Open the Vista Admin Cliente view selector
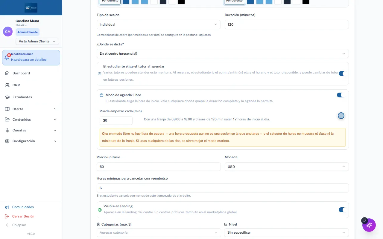 tap(37, 41)
